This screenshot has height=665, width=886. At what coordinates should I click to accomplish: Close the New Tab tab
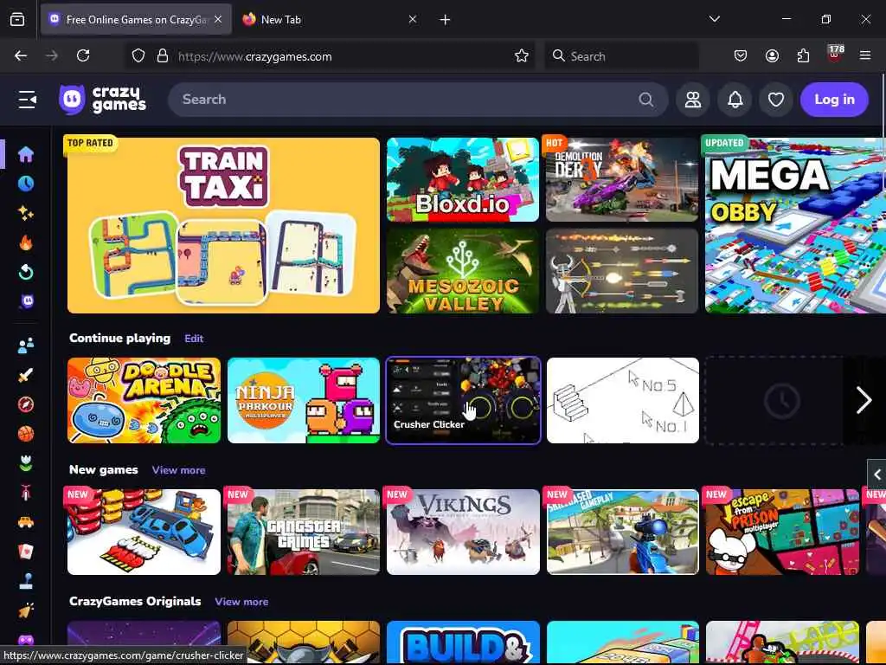point(413,20)
